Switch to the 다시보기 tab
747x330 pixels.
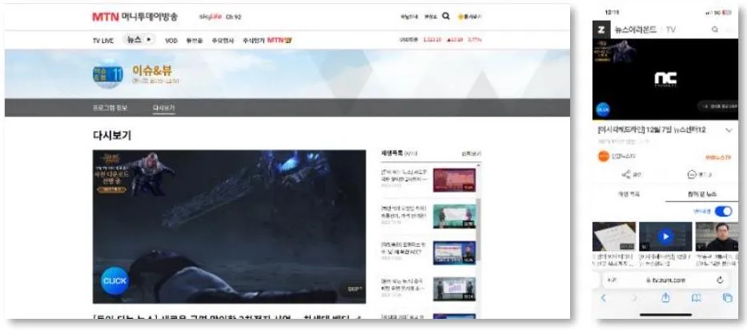pos(163,108)
